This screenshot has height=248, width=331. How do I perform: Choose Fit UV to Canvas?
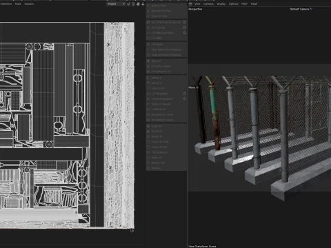[x=166, y=66]
